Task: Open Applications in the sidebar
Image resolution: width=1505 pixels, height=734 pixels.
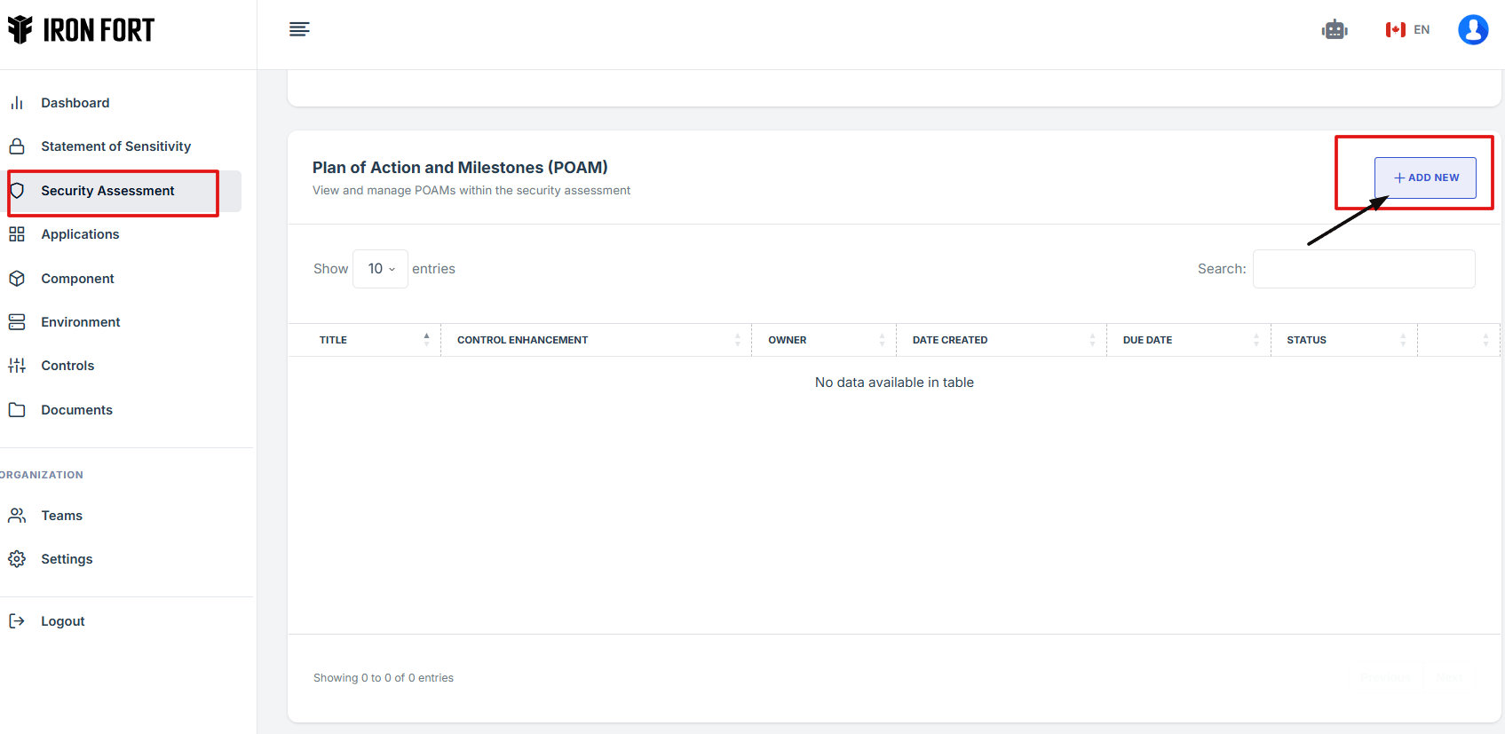Action: click(x=80, y=234)
